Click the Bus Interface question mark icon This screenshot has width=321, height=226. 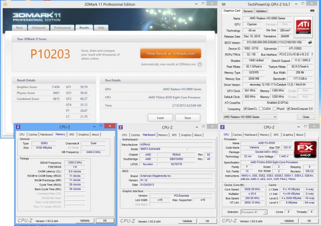click(312, 55)
